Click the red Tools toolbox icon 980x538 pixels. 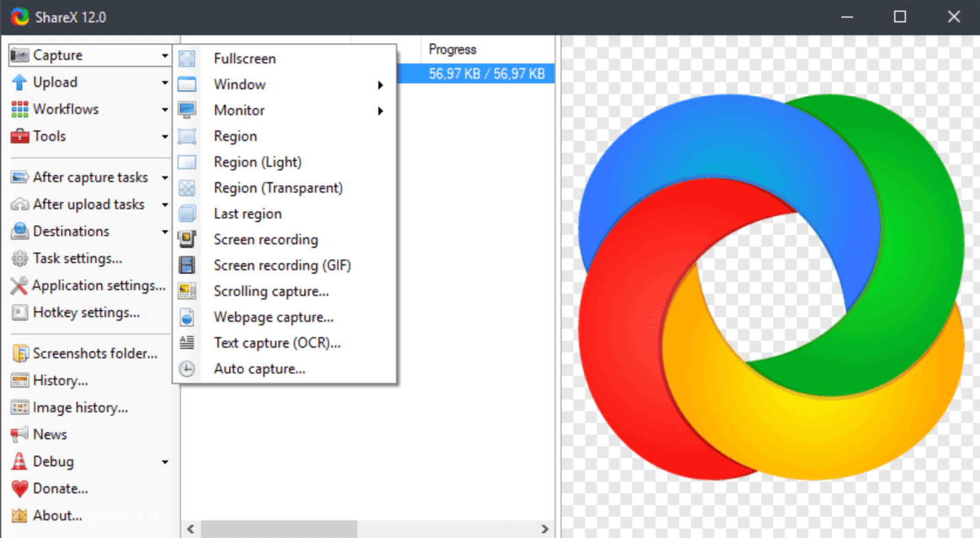tap(20, 137)
